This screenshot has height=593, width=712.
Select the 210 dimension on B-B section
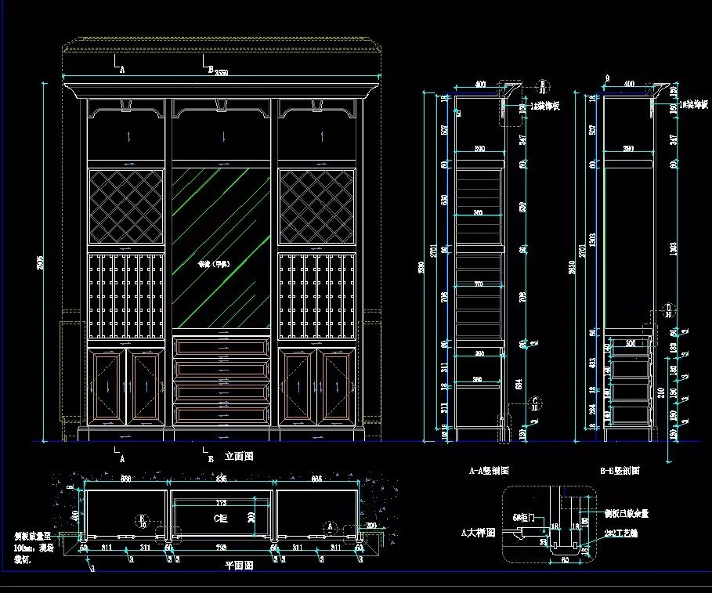click(661, 392)
